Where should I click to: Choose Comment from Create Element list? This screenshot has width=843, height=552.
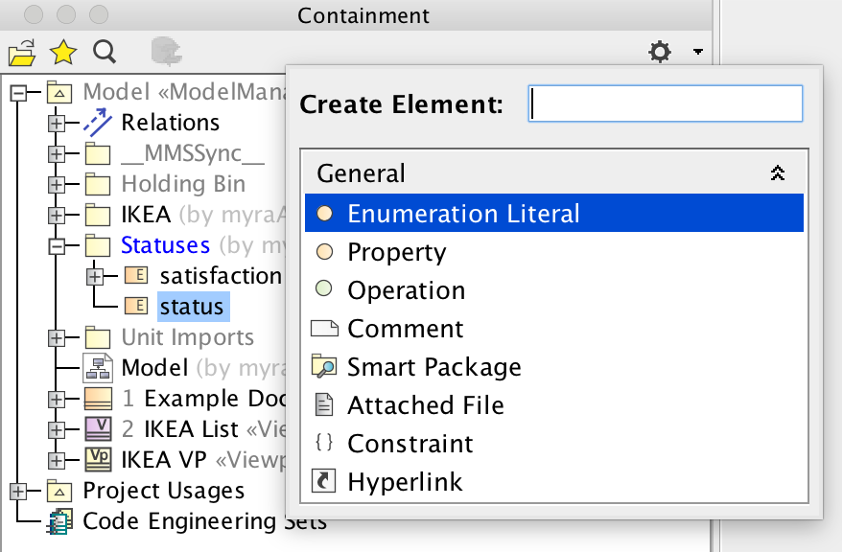(x=554, y=328)
